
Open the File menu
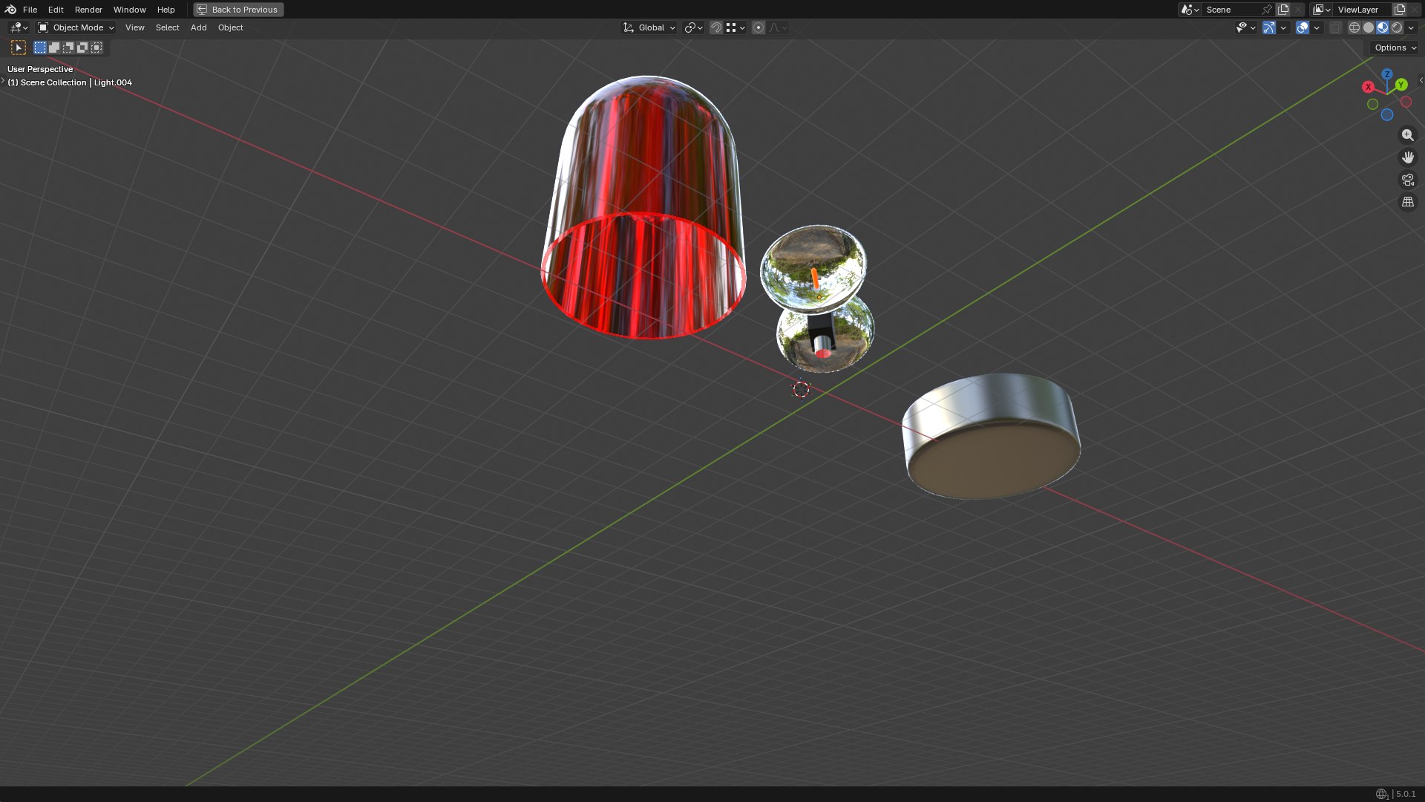pyautogui.click(x=30, y=10)
